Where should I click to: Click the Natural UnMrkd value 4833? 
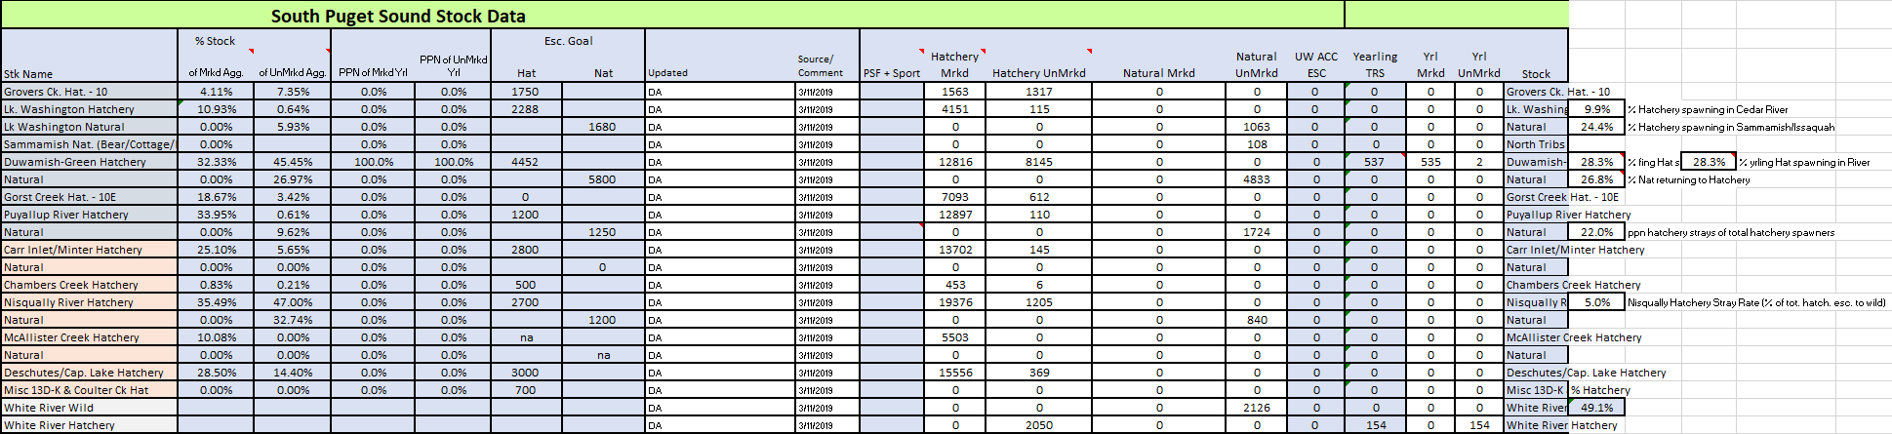click(x=1256, y=179)
